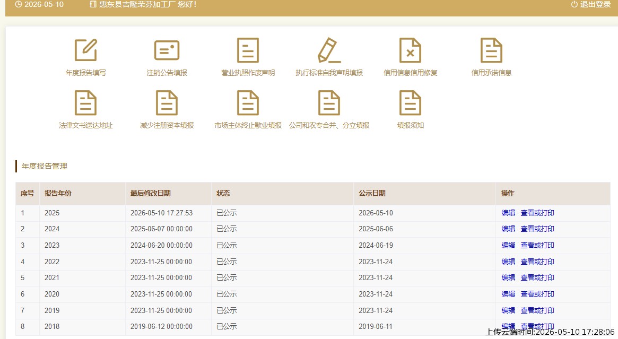Click 已公示 status in the 2018 row
This screenshot has height=339, width=618.
(227, 326)
